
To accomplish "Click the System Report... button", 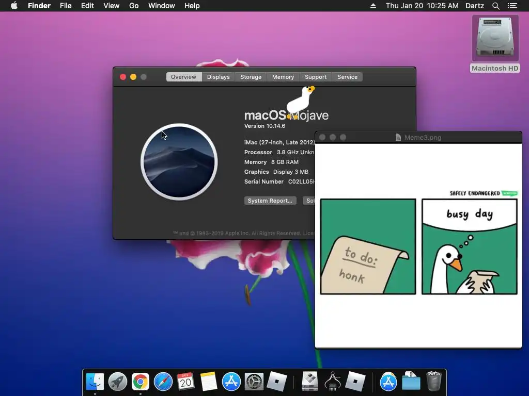I will point(270,201).
